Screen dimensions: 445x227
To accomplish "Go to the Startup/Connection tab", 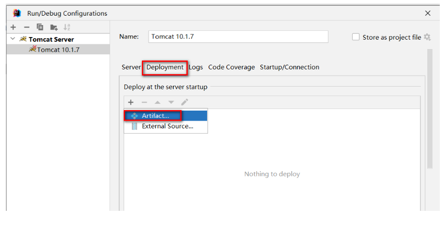I will pos(290,67).
